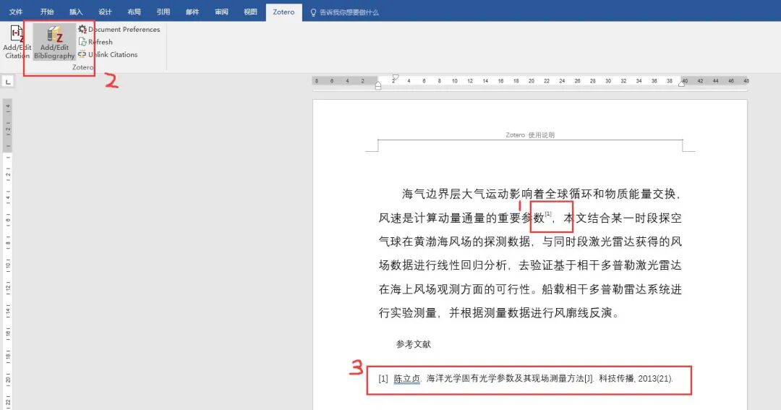Open Document Preferences gear icon

point(82,30)
